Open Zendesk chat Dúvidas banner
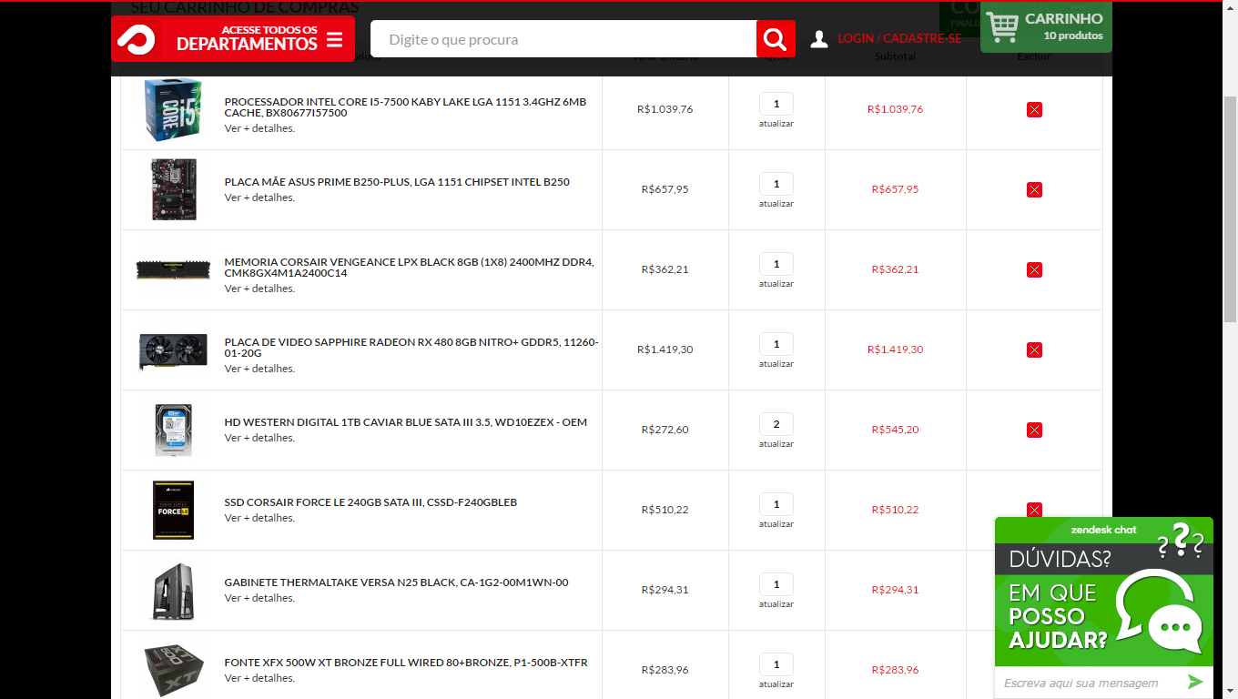1238x699 pixels. [1103, 592]
